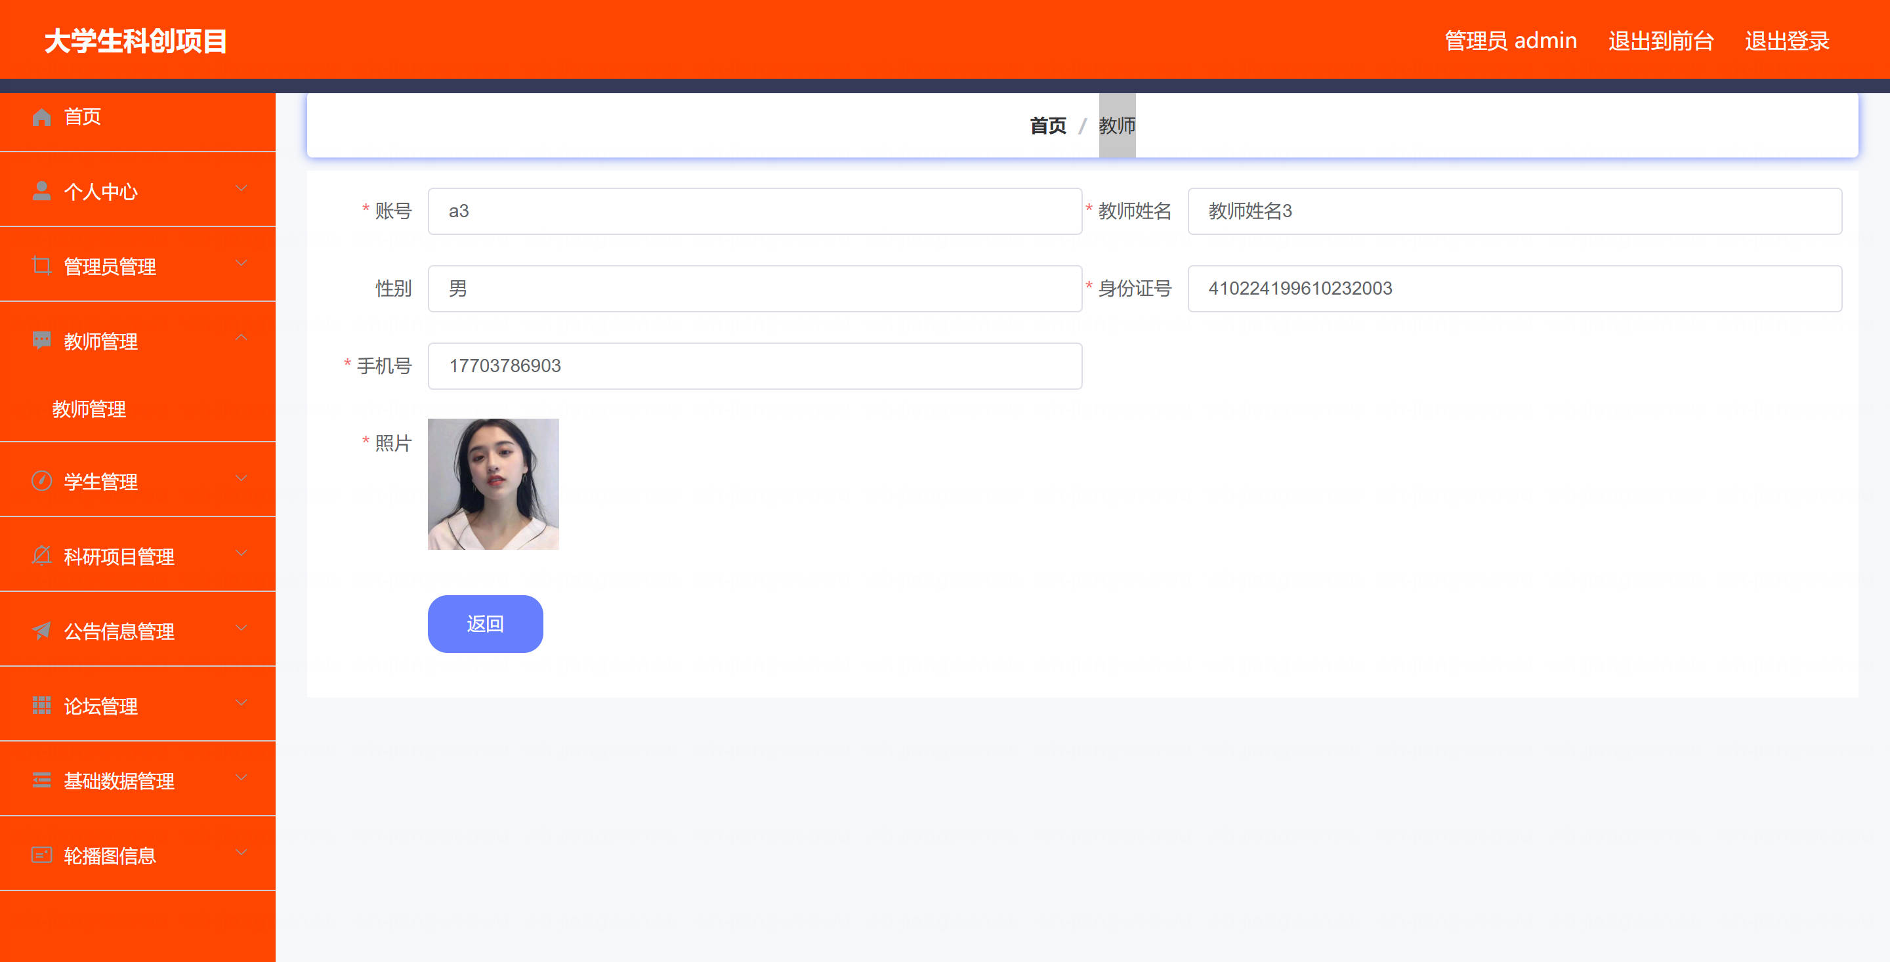Image resolution: width=1890 pixels, height=962 pixels.
Task: Click 退出到前台 in the header
Action: [x=1660, y=41]
